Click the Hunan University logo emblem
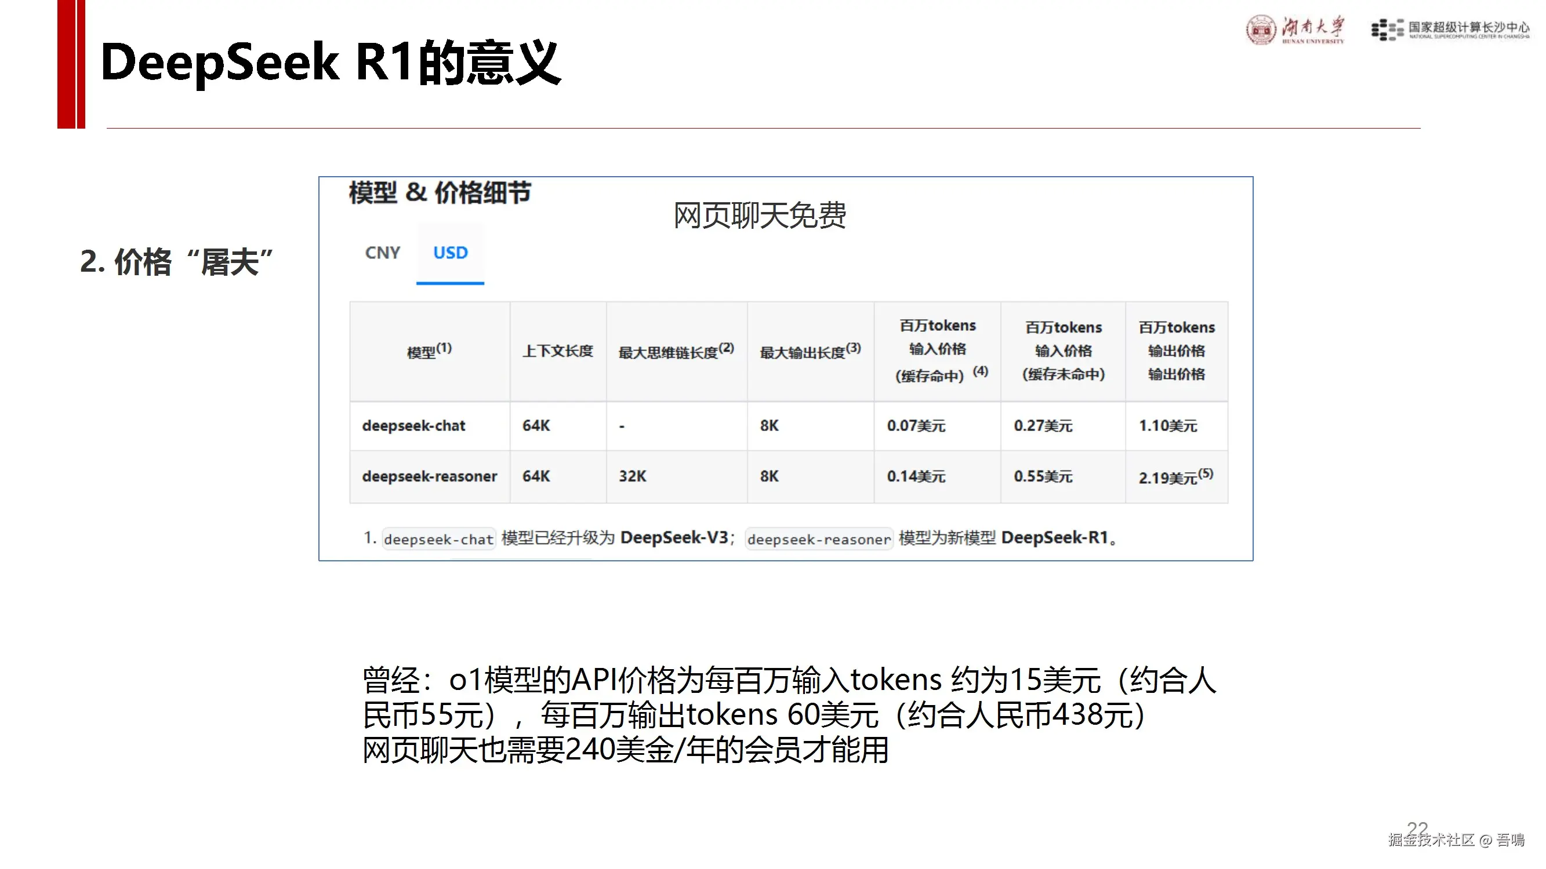 pyautogui.click(x=1261, y=30)
